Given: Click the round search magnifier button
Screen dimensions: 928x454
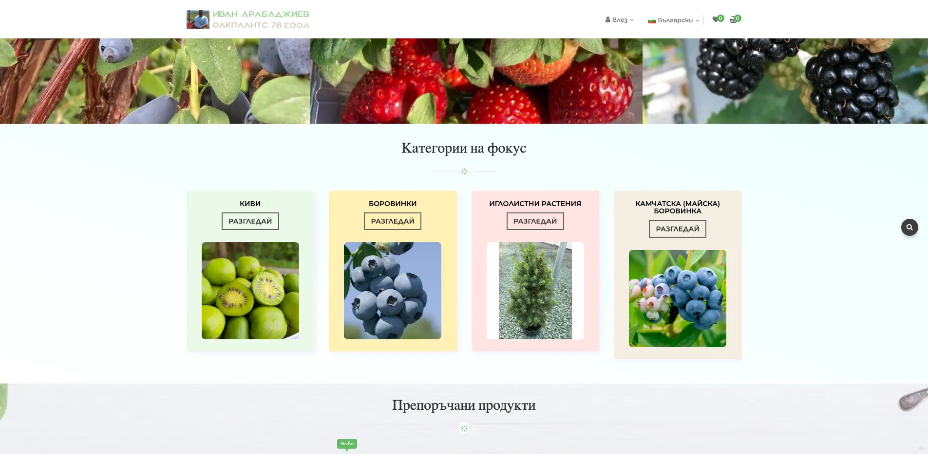Looking at the screenshot, I should (909, 227).
